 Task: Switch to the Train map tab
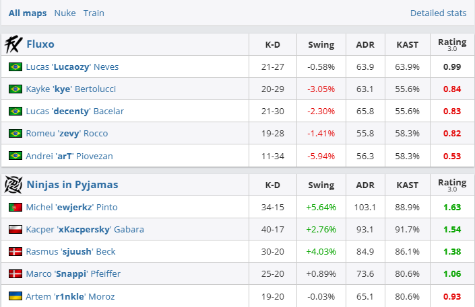point(94,13)
